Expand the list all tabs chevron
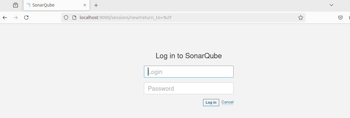 (x=331, y=5)
